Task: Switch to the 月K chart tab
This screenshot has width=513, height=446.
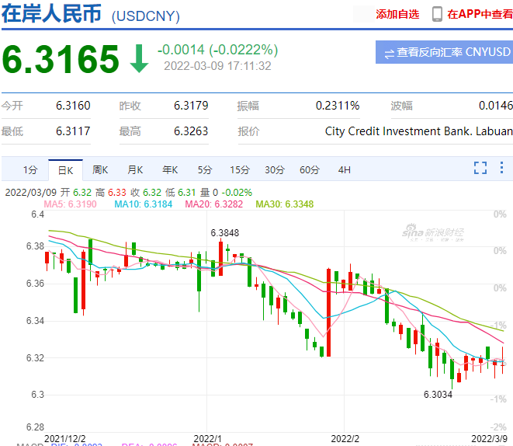Action: [135, 170]
